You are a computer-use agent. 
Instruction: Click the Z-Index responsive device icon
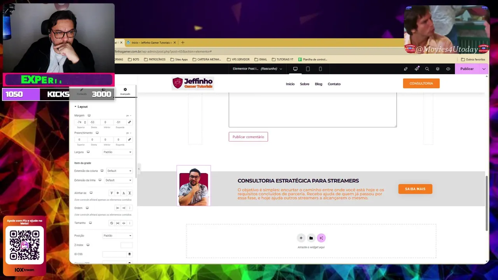tap(88, 245)
